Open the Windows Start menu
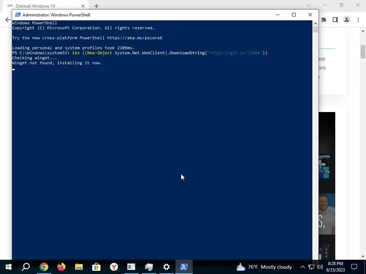This screenshot has height=274, width=366. [9, 267]
